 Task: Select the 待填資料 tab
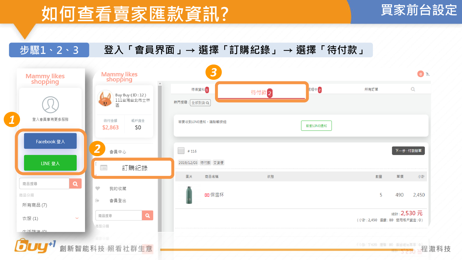(198, 90)
